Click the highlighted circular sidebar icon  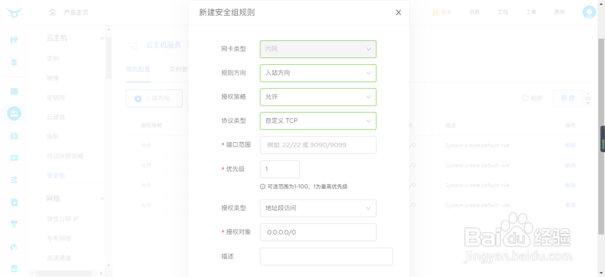point(14,113)
